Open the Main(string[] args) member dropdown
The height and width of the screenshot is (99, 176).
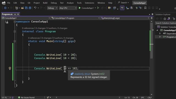coord(125,18)
